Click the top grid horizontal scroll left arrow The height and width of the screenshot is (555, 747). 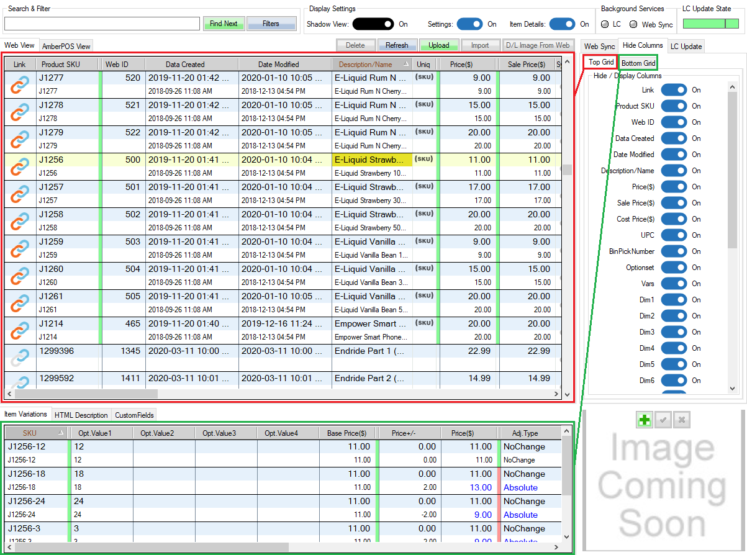[x=10, y=394]
